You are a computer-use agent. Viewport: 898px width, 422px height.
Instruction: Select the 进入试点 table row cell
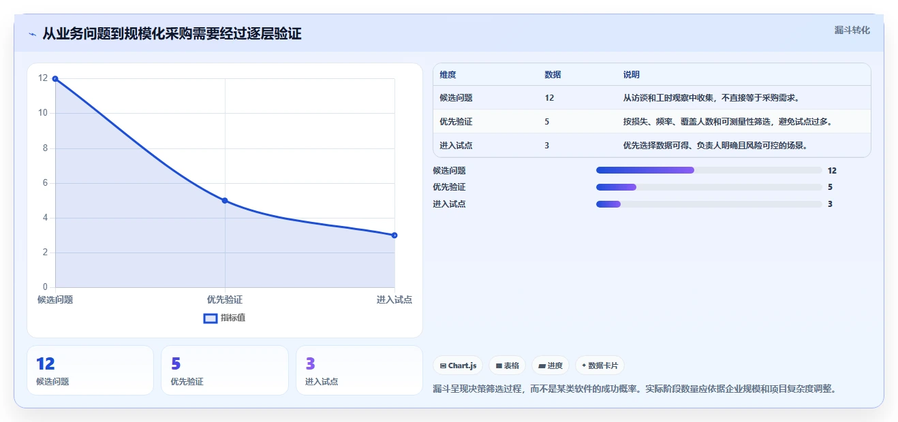456,146
